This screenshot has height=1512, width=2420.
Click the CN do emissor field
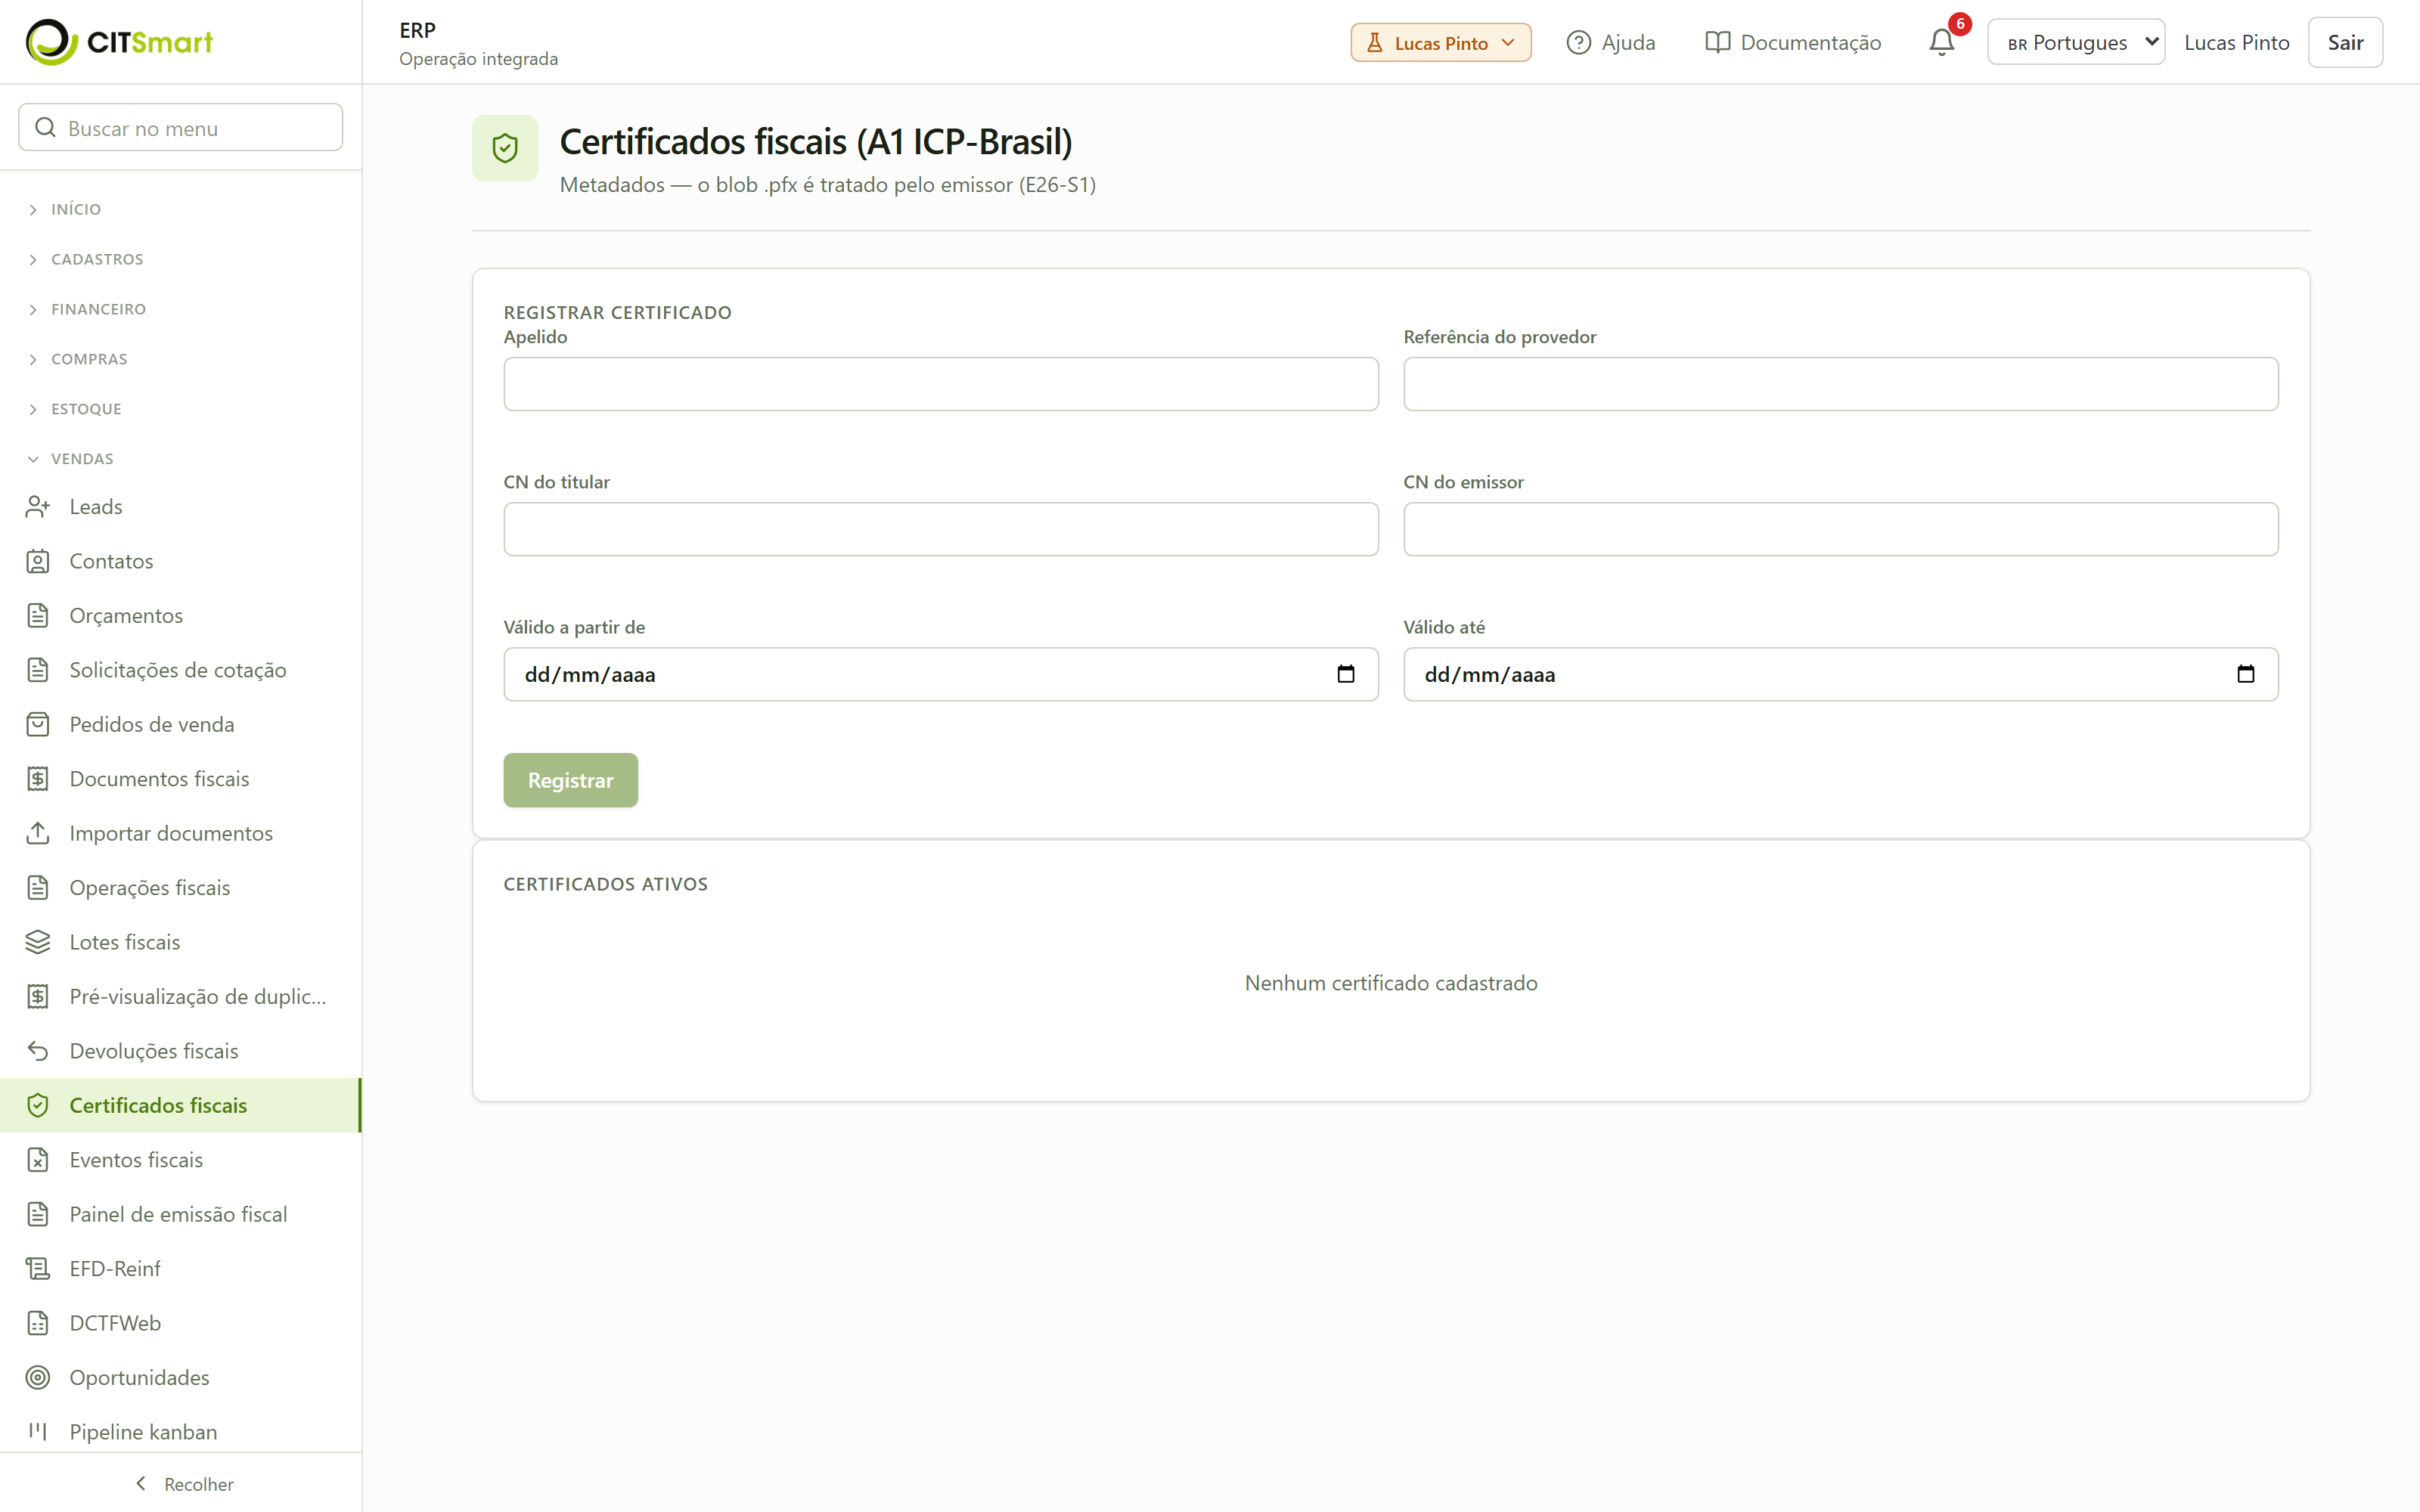point(1841,529)
